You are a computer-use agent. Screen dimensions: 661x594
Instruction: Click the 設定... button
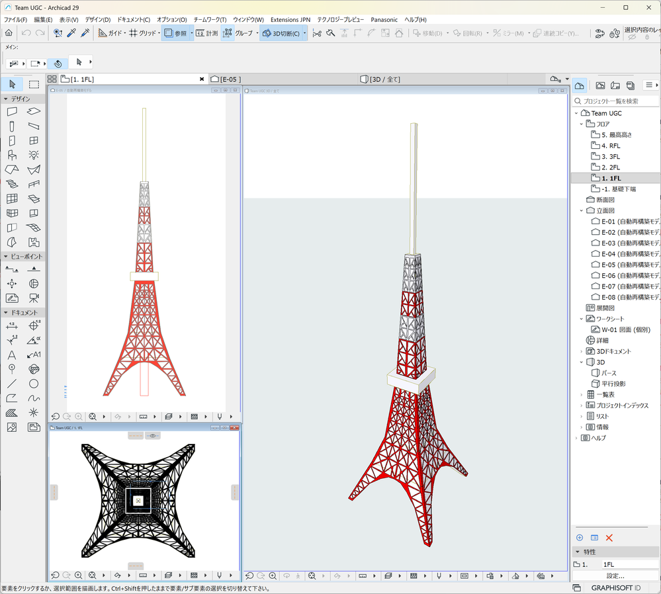pos(615,575)
